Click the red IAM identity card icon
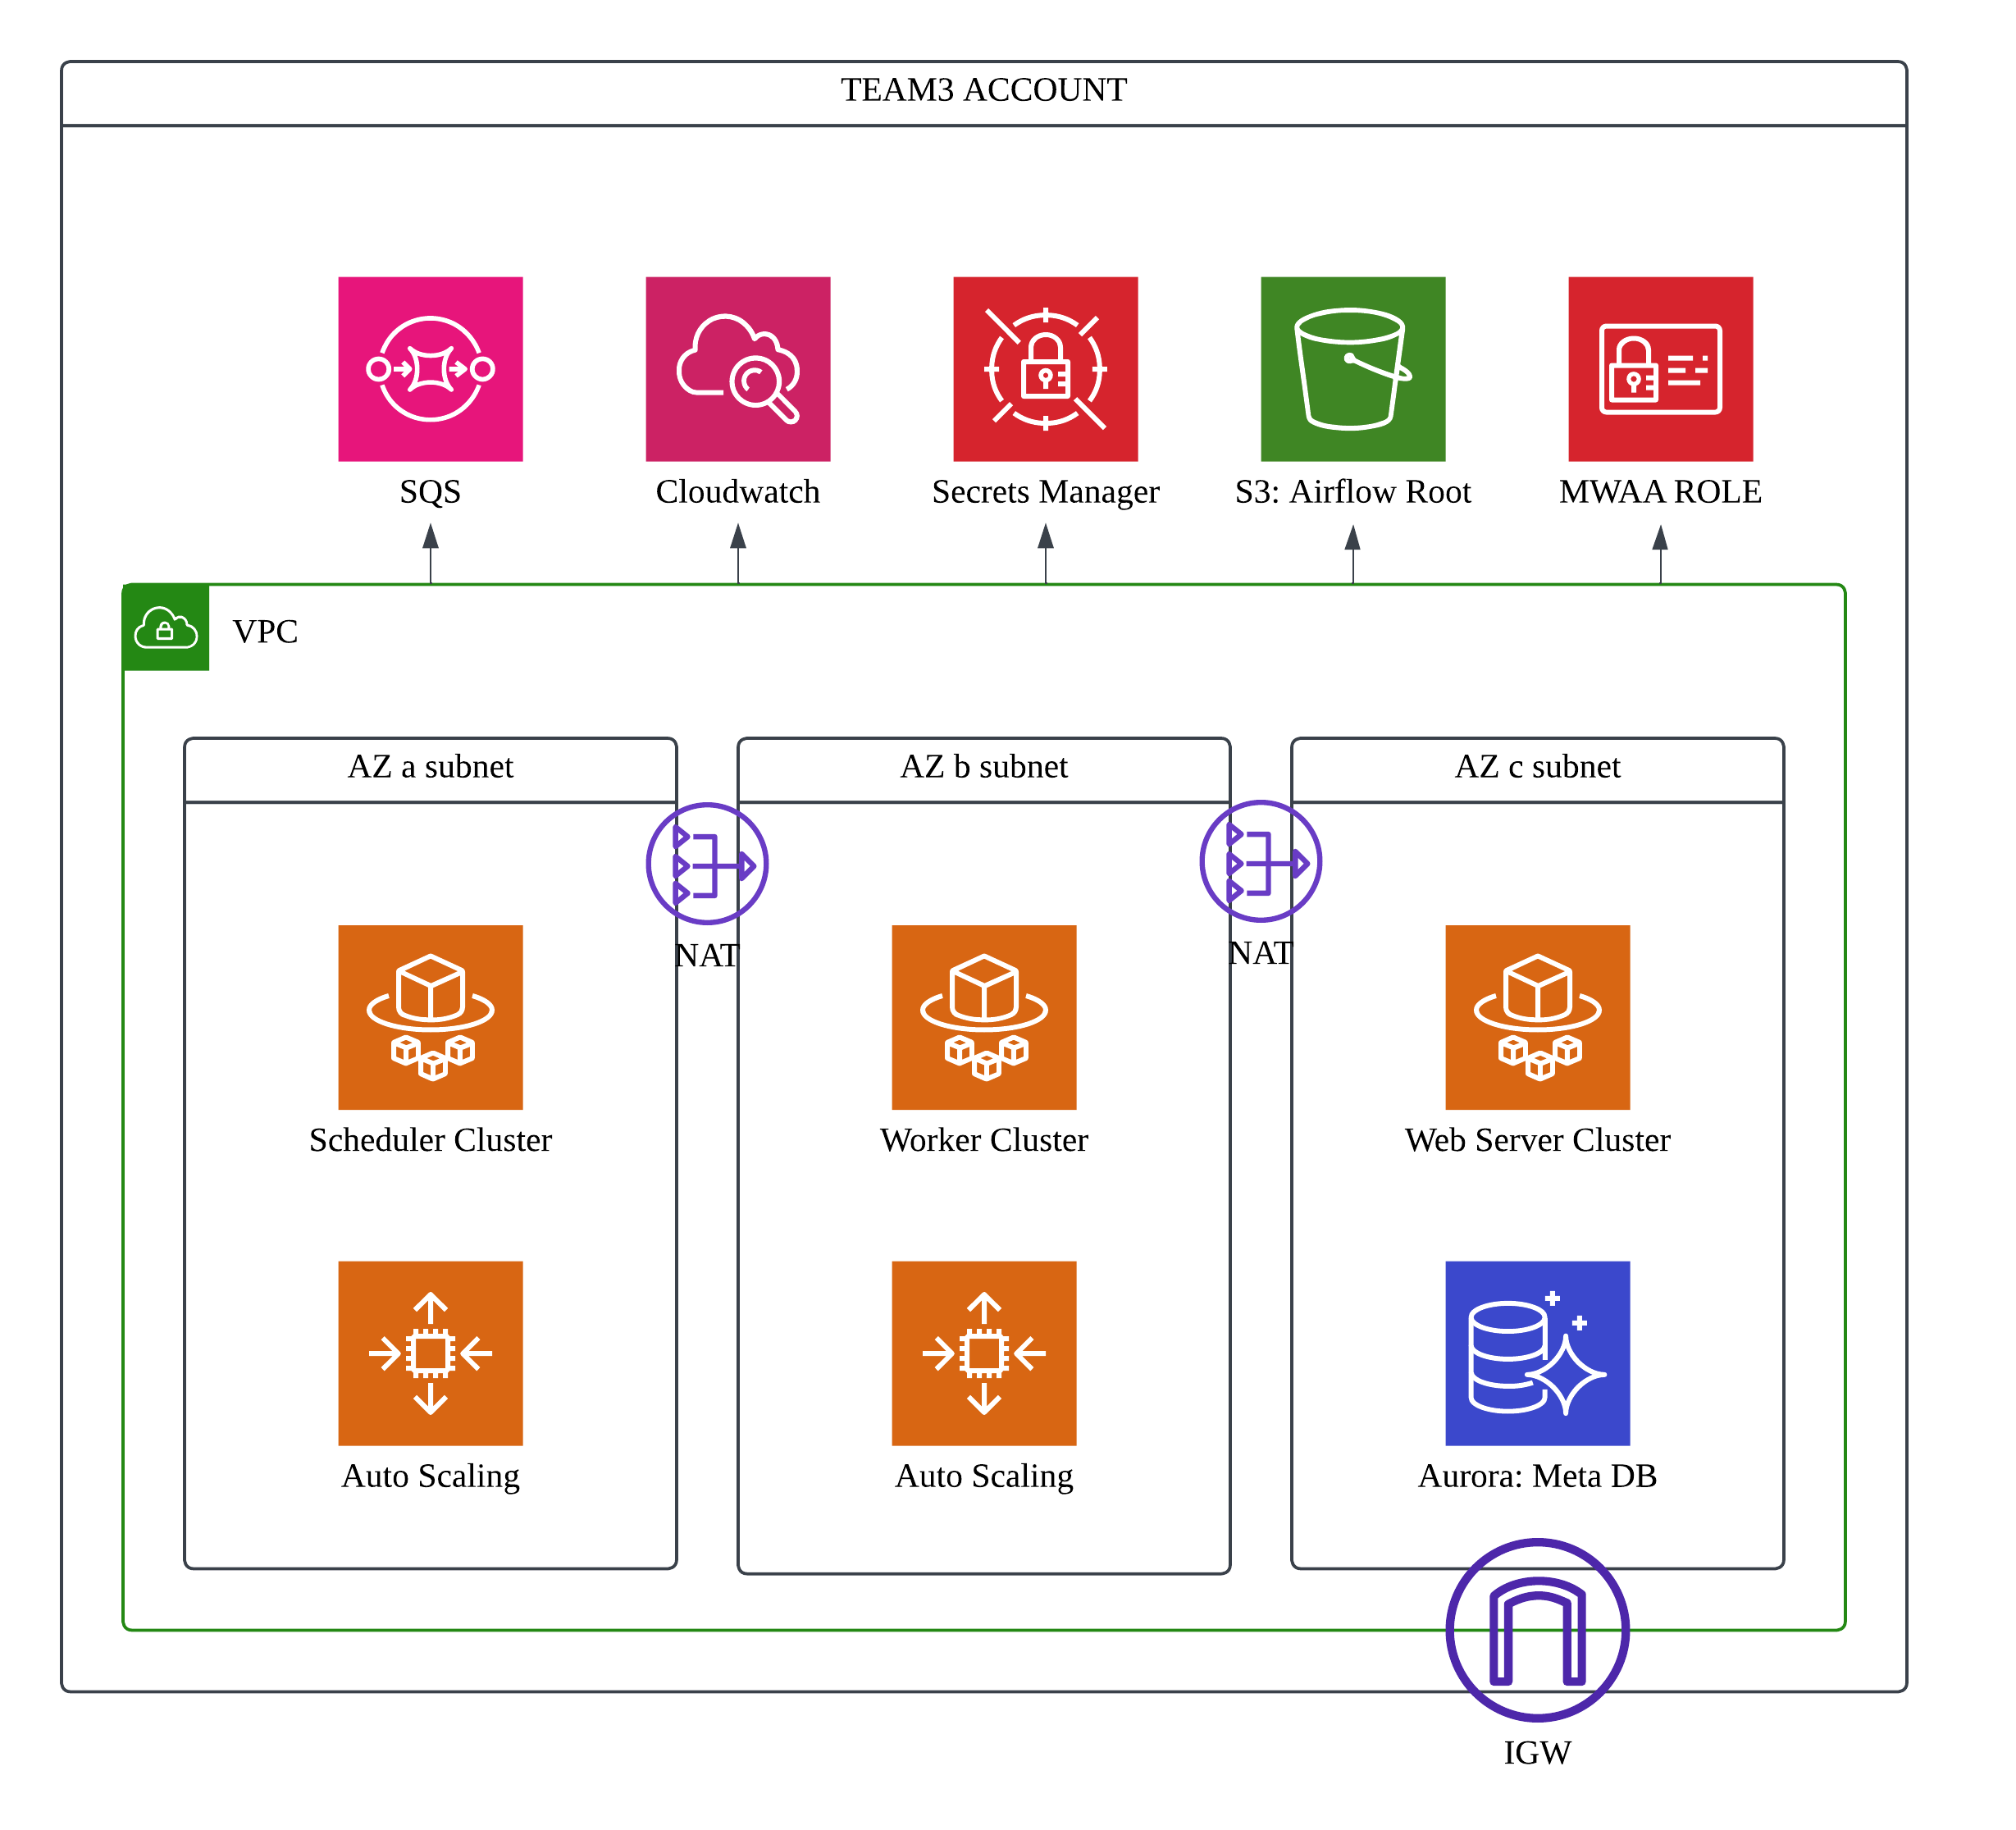This screenshot has width=2016, height=1830. [x=1660, y=369]
